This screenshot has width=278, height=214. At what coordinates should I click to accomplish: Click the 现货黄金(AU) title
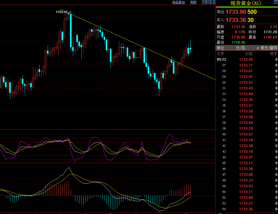coord(246,3)
